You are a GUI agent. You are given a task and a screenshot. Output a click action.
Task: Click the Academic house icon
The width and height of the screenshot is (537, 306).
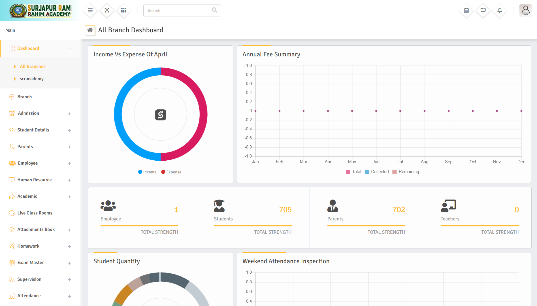pos(12,196)
